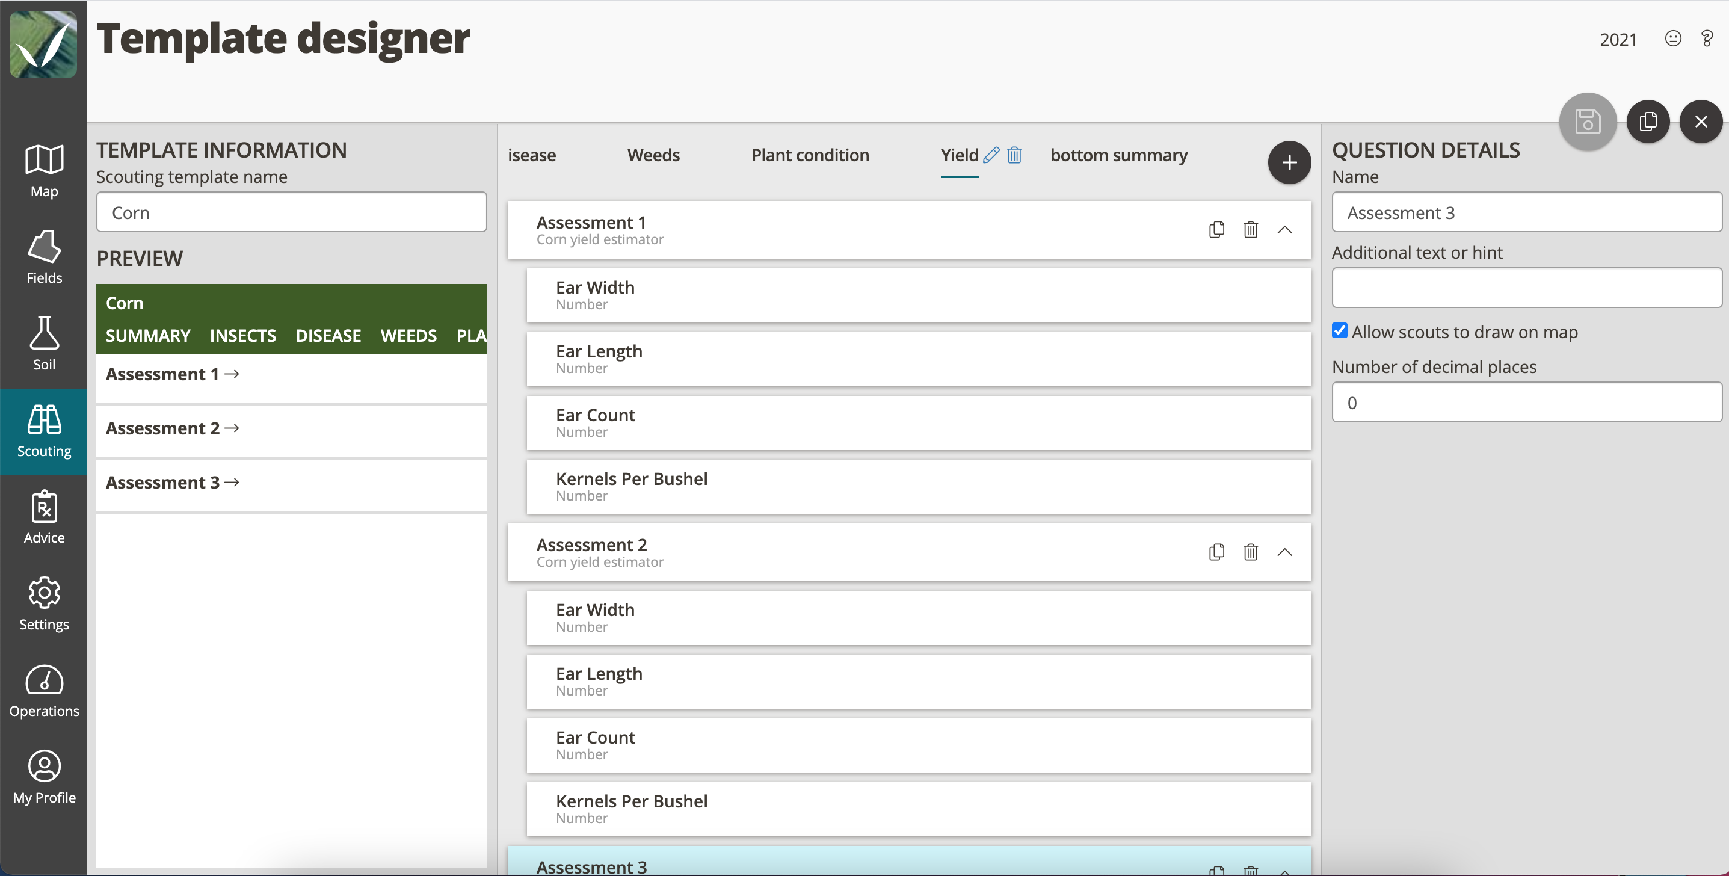The height and width of the screenshot is (876, 1729).
Task: Select WEEDS in the preview header
Action: pos(408,335)
